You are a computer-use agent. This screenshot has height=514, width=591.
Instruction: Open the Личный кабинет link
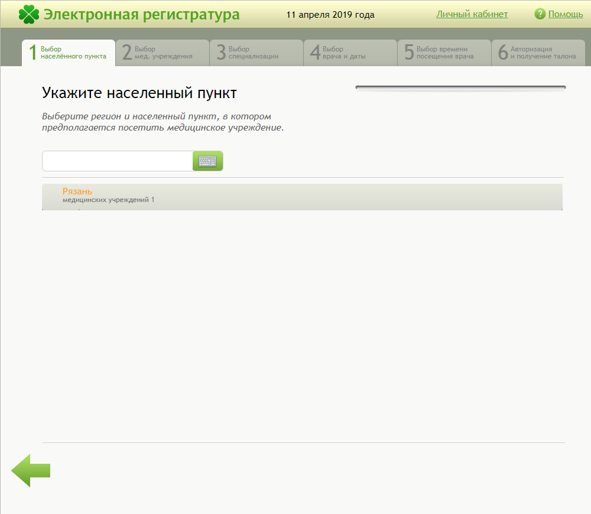(x=472, y=14)
